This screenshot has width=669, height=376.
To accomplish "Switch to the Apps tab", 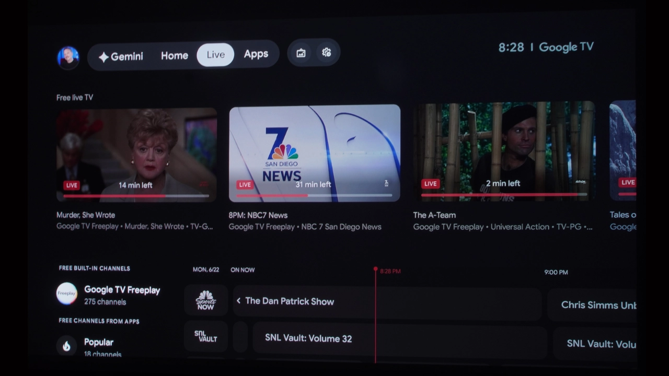I will click(x=256, y=54).
